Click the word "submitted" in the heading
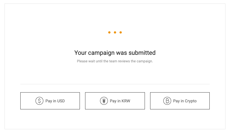This screenshot has height=133, width=231. (x=142, y=53)
